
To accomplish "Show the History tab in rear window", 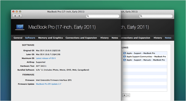I will [x=158, y=38].
